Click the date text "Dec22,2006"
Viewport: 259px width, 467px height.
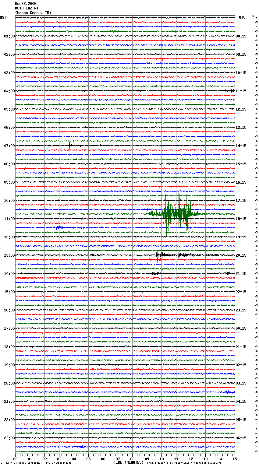pyautogui.click(x=26, y=4)
